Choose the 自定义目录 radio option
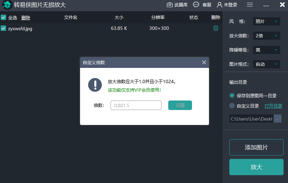Screen dimensions: 288x183 tap(232, 106)
